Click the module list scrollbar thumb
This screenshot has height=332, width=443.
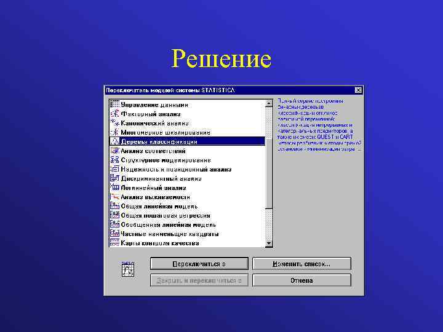pyautogui.click(x=269, y=173)
